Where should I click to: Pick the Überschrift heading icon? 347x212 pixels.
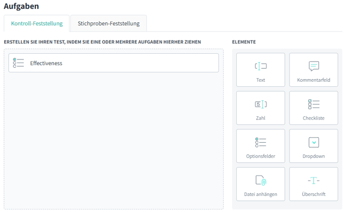(x=313, y=180)
